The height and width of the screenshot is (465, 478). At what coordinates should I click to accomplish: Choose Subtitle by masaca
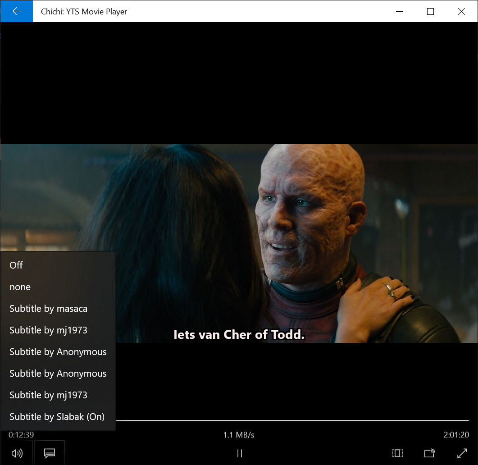[x=58, y=309]
